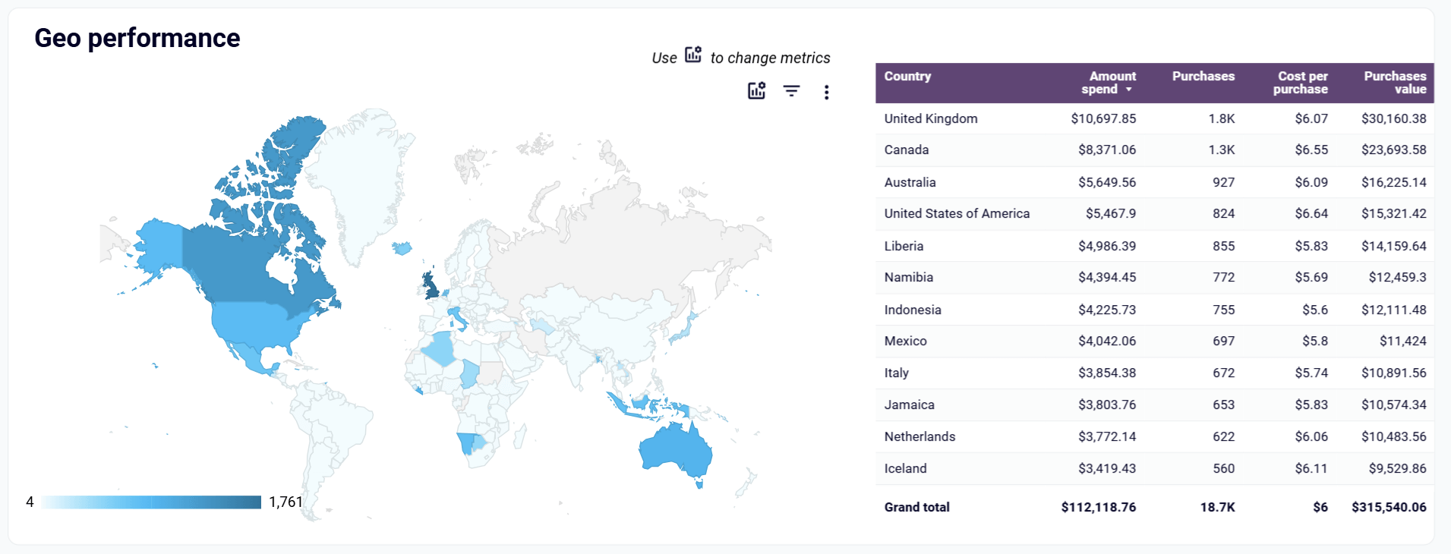Screen dimensions: 1451x554
Task: Click the map color scale legend bar
Action: (x=152, y=502)
